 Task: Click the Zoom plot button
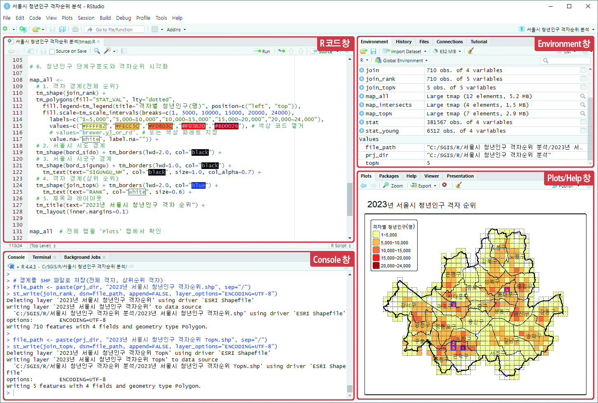tap(393, 186)
